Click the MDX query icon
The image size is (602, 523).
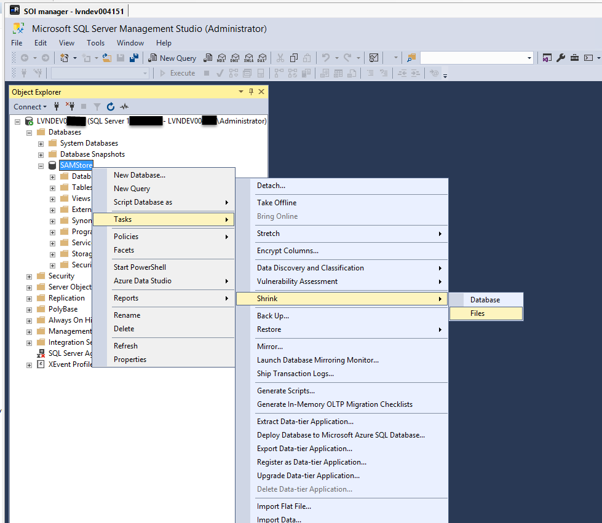coord(221,58)
